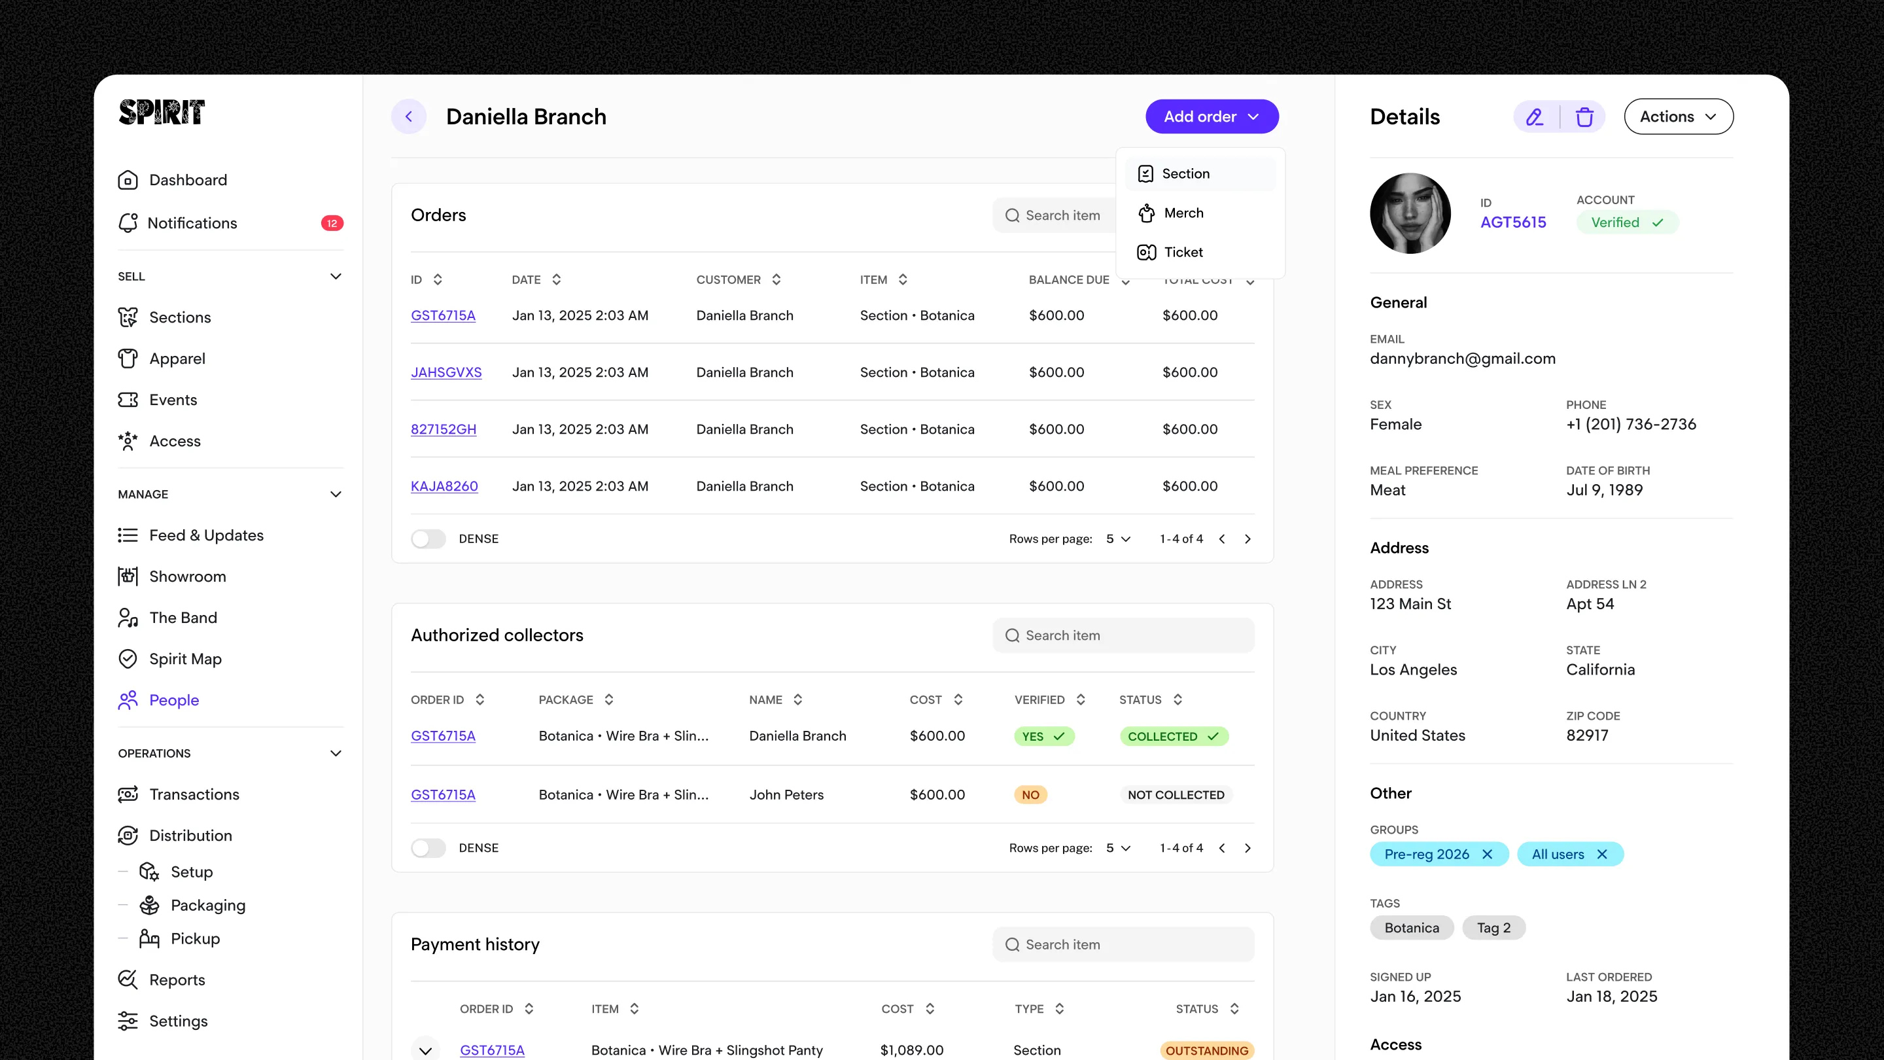1884x1060 pixels.
Task: Choose Ticket in the Add order menu
Action: [x=1183, y=253]
